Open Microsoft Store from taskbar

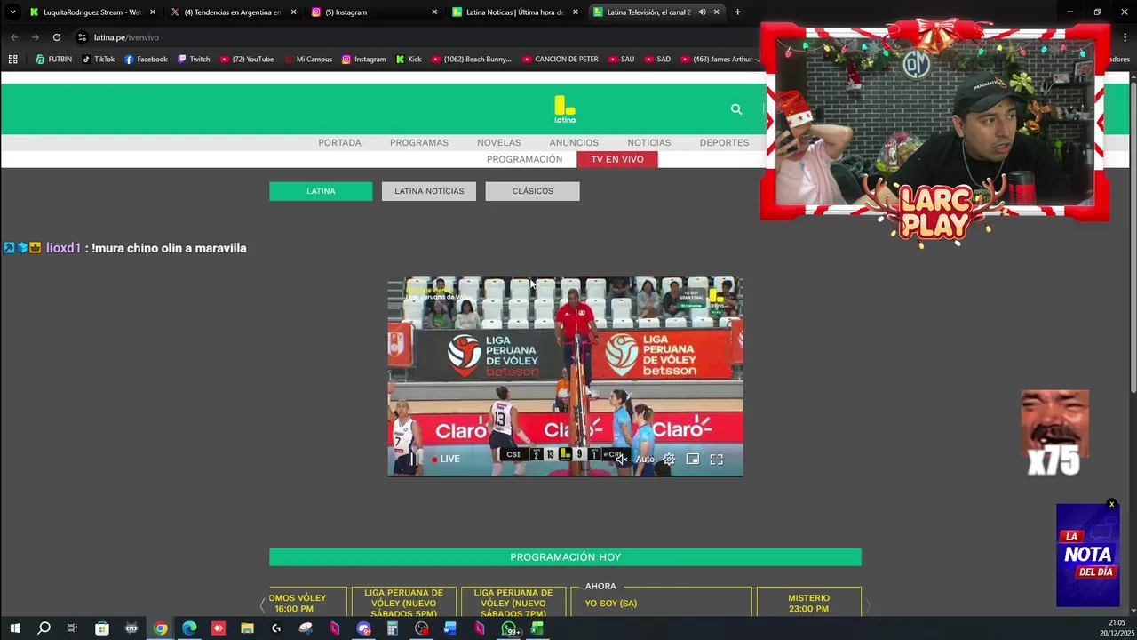[x=102, y=628]
